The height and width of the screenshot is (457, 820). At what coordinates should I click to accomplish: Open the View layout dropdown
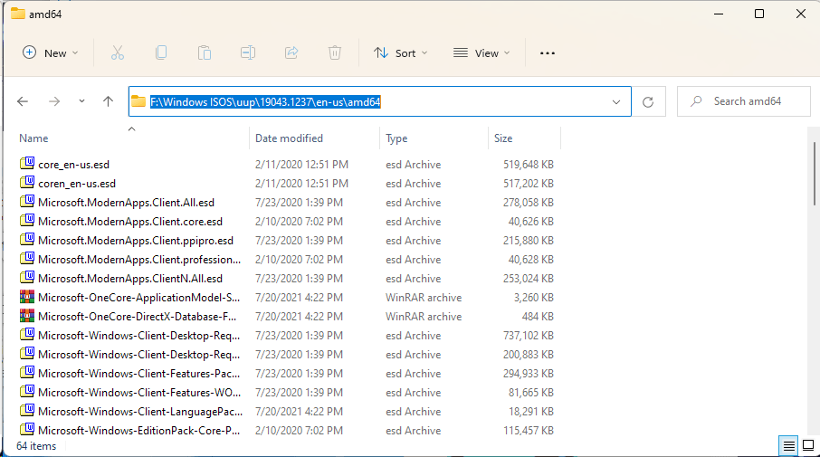[x=482, y=52]
